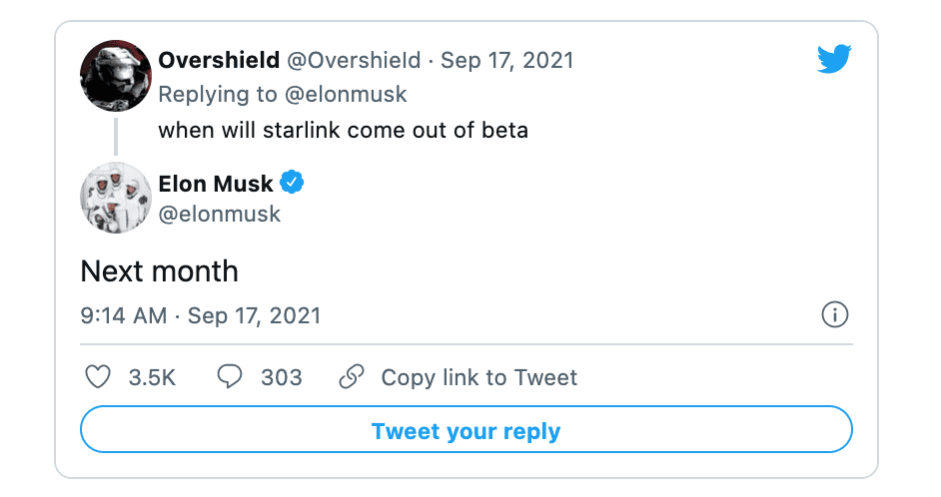Open Elon Musk's profile avatar

pyautogui.click(x=116, y=197)
